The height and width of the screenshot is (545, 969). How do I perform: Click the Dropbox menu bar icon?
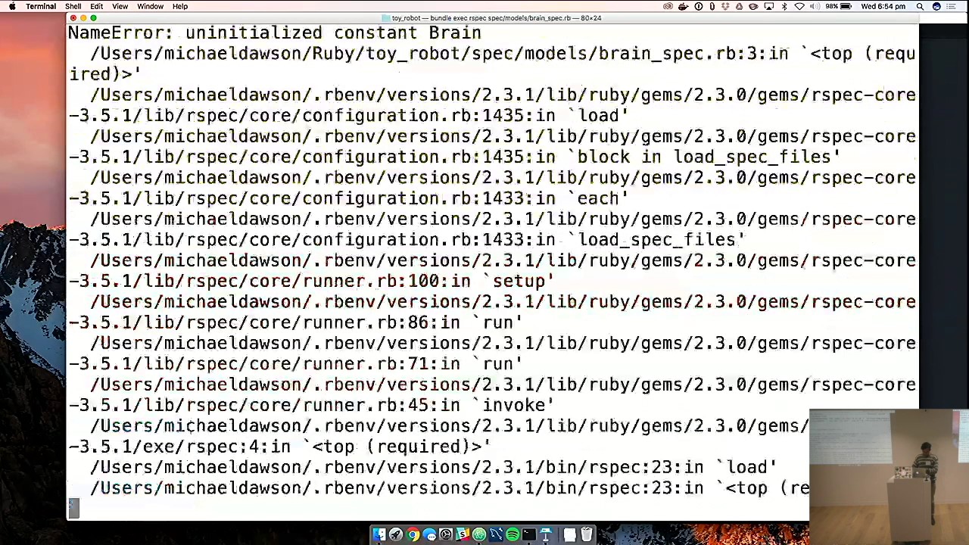(725, 6)
